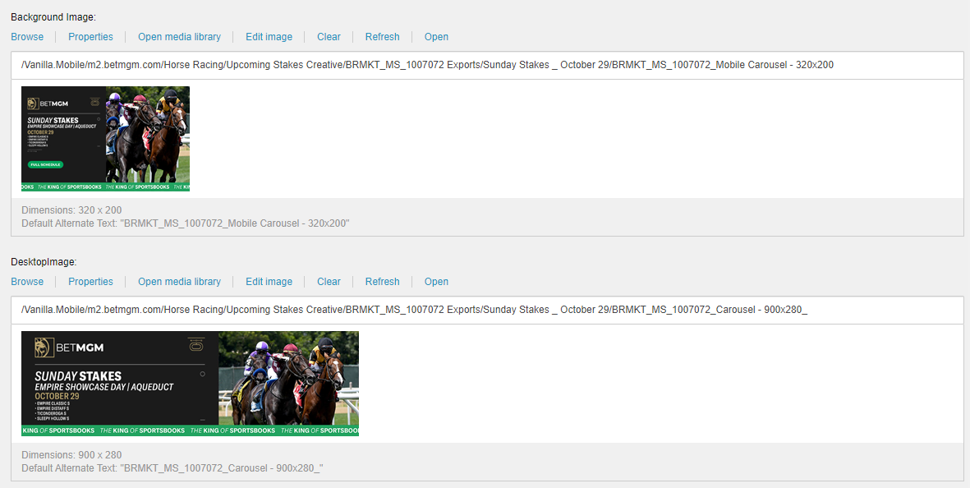970x488 pixels.
Task: Select the 900x280 desktop banner thumbnail
Action: [190, 384]
